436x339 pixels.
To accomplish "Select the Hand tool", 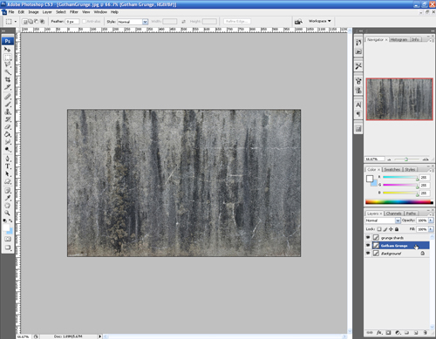I will pyautogui.click(x=8, y=206).
